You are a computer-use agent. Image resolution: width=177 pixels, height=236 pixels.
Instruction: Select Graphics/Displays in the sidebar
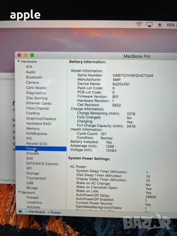(41, 118)
